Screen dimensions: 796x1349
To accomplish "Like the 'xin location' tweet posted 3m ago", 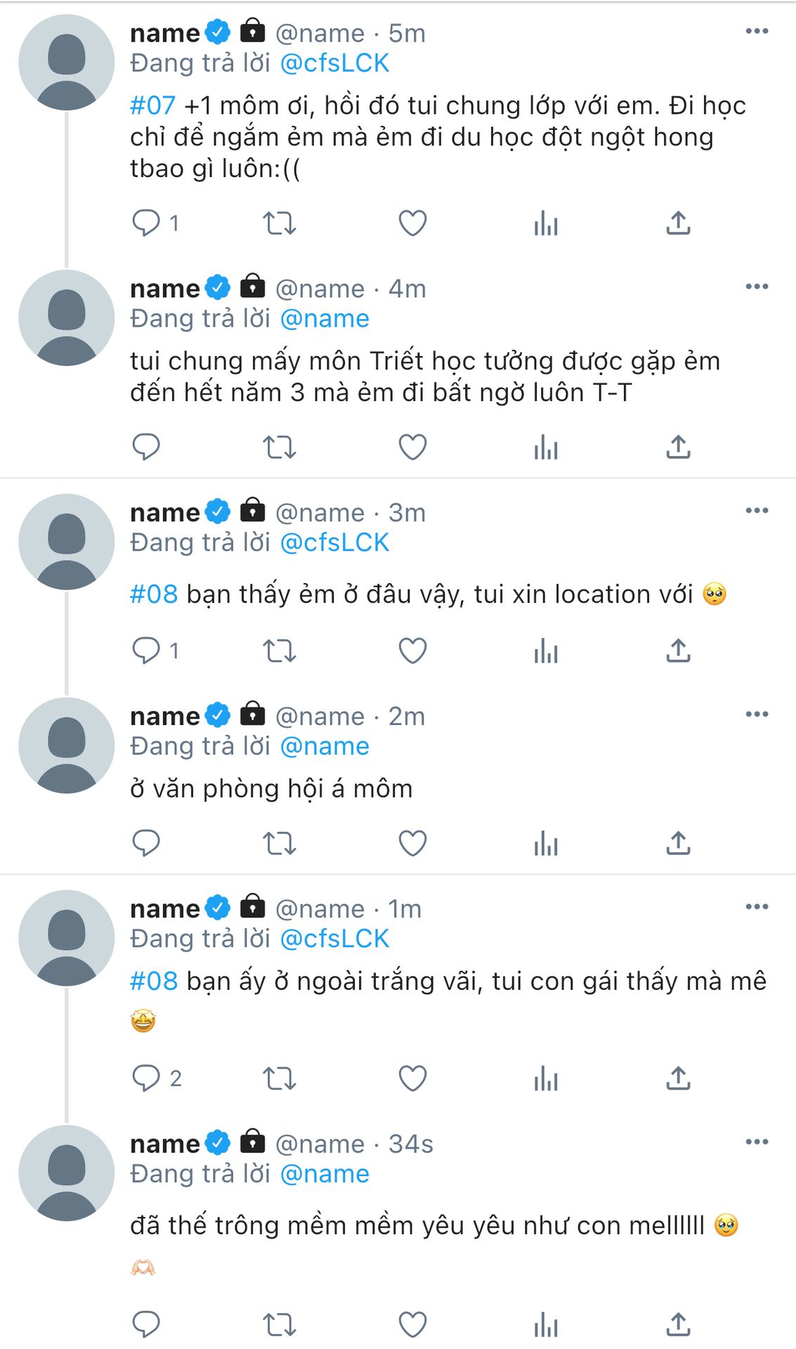I will click(412, 651).
